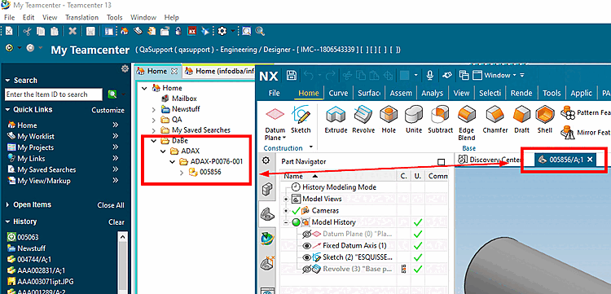
Task: Switch to the Curve ribbon tab
Action: tap(338, 93)
